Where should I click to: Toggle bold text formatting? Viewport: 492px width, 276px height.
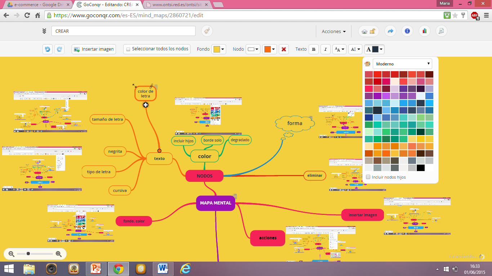(314, 49)
